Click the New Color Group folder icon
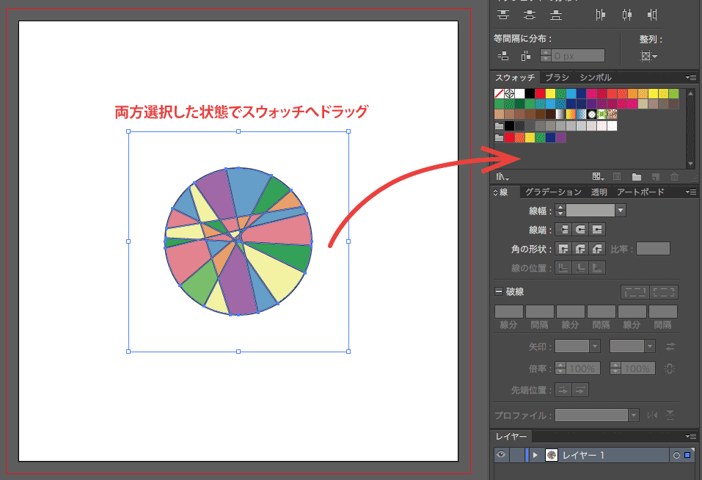This screenshot has height=480, width=702. point(636,176)
